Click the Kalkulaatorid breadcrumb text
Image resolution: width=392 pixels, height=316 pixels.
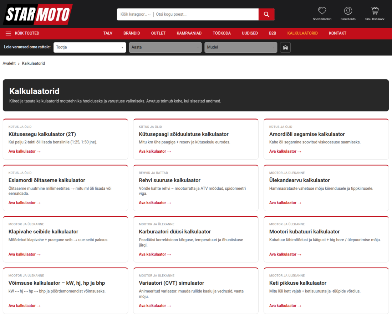coord(34,63)
